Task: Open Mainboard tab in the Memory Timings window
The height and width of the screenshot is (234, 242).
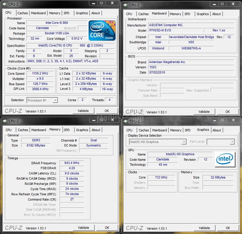Action: tap(39, 130)
